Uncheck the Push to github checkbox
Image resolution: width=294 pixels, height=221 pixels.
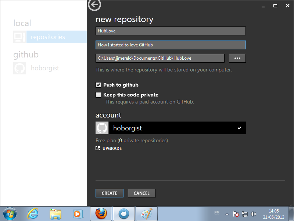click(x=98, y=85)
